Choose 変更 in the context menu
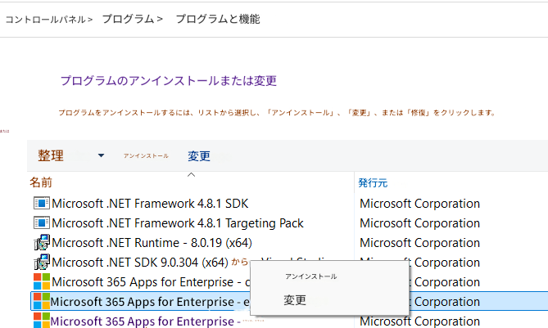The image size is (548, 328). click(x=295, y=300)
